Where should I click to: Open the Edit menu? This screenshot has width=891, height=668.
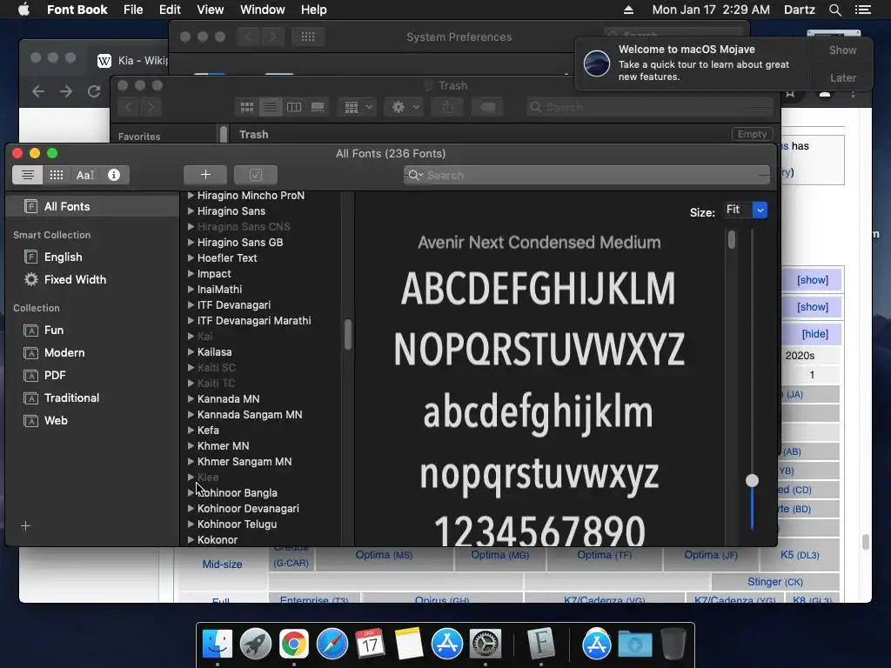click(170, 10)
